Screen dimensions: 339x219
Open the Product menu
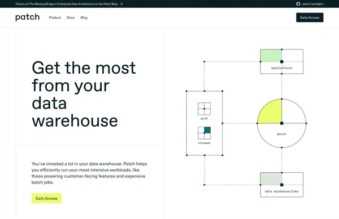click(55, 17)
